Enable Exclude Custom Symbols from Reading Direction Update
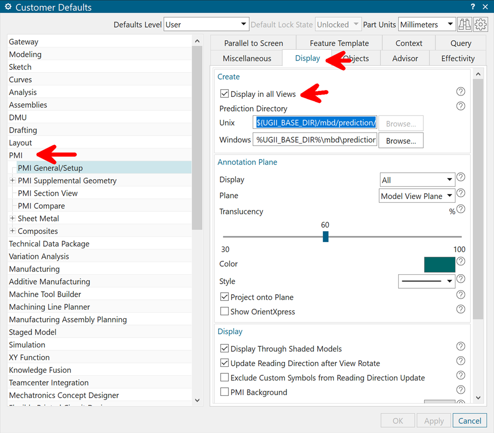Viewport: 494px width, 433px height. tap(224, 377)
